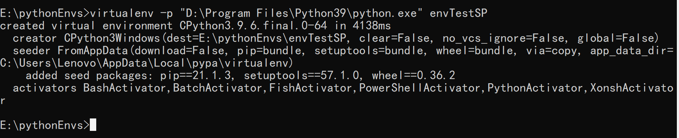The width and height of the screenshot is (679, 138).
Task: Click the PowerShellActivator text
Action: 420,88
